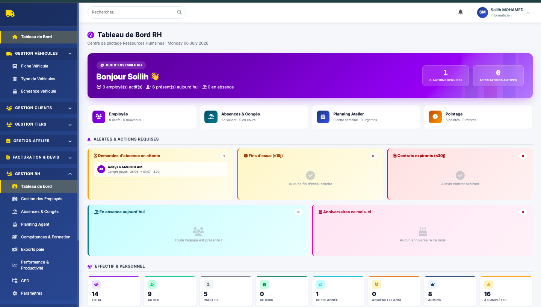Click the Compétences & Formation graduation cap icon
This screenshot has width=541, height=307.
point(15,237)
